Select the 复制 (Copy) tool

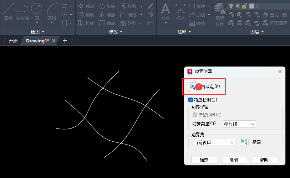point(86,15)
